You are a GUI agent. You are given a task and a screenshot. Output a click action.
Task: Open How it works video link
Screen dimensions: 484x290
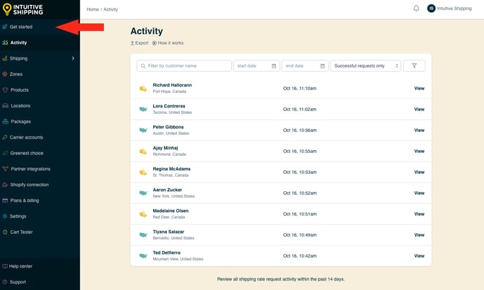click(168, 43)
